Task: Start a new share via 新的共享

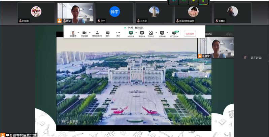Action: tap(131, 33)
